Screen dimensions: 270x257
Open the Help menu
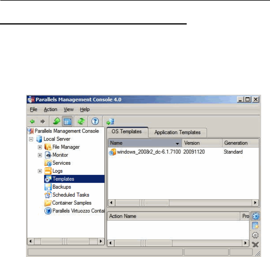85,109
